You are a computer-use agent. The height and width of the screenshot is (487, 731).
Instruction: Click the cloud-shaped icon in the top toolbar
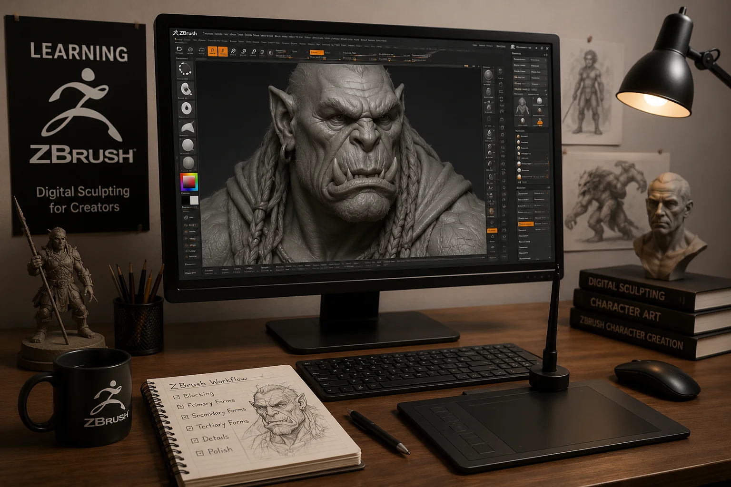click(201, 50)
